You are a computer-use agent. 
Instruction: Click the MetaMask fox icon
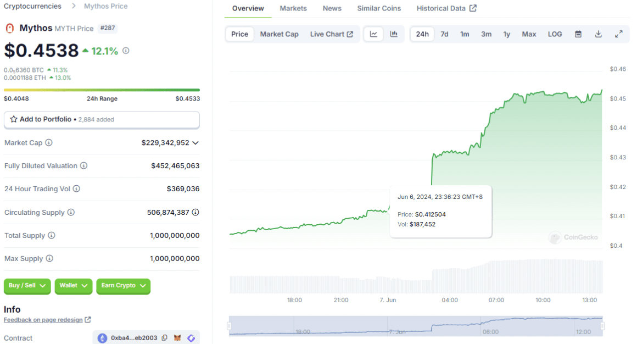(x=178, y=338)
